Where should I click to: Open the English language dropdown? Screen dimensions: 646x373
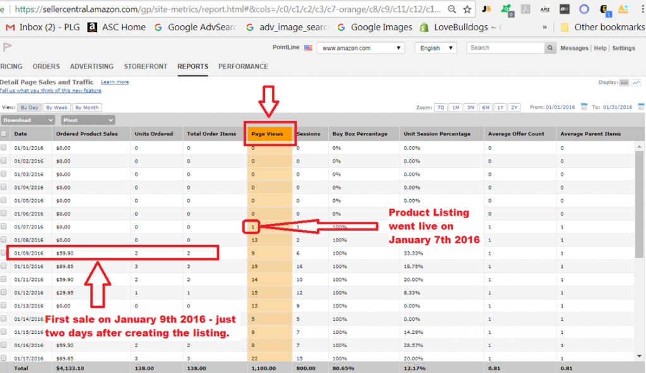coord(435,48)
